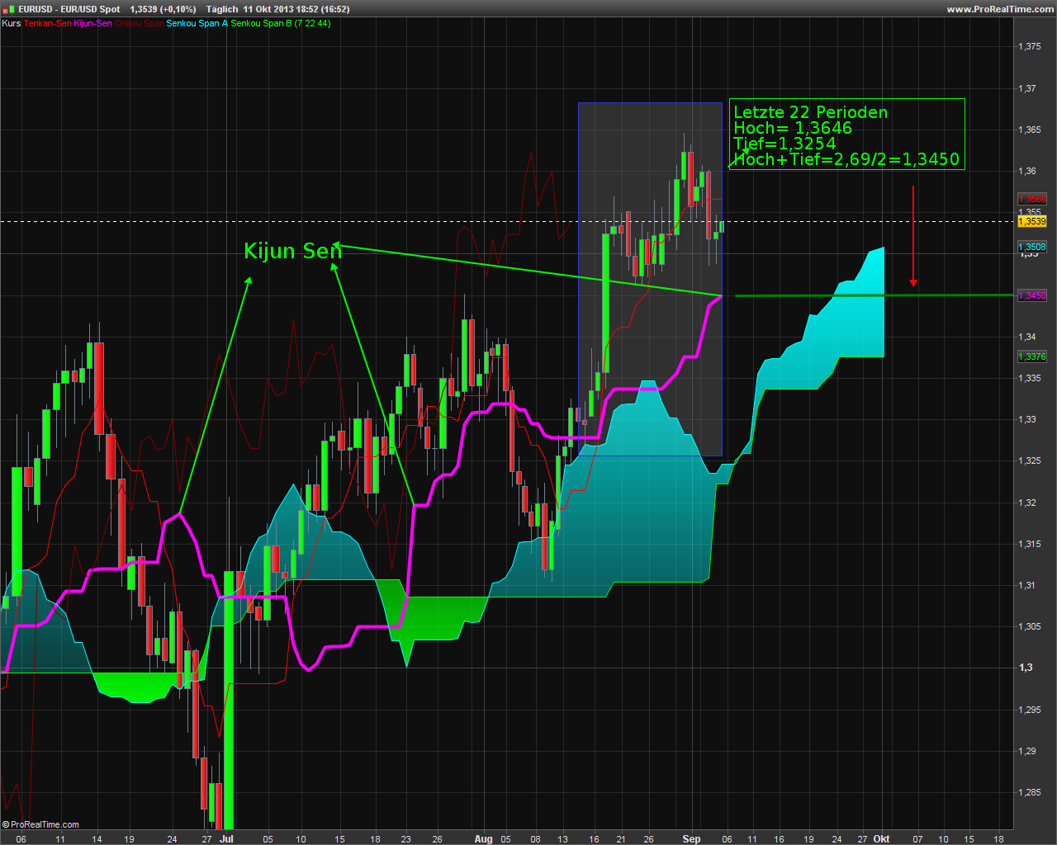Click the Aug month label on time axis
The image size is (1057, 845).
click(x=483, y=838)
